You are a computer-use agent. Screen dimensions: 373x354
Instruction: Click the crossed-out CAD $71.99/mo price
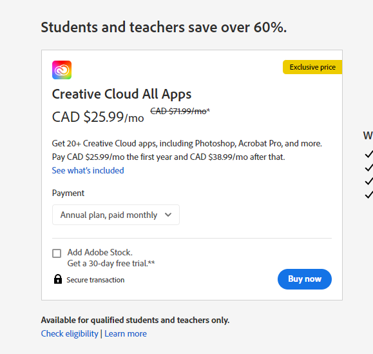180,111
